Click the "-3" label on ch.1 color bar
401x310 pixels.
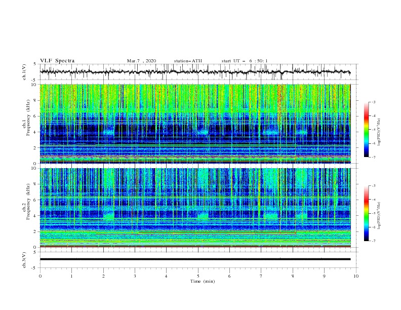click(373, 102)
